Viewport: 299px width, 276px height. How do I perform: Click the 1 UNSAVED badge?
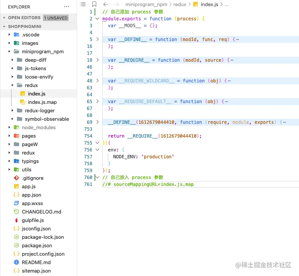[x=56, y=18]
